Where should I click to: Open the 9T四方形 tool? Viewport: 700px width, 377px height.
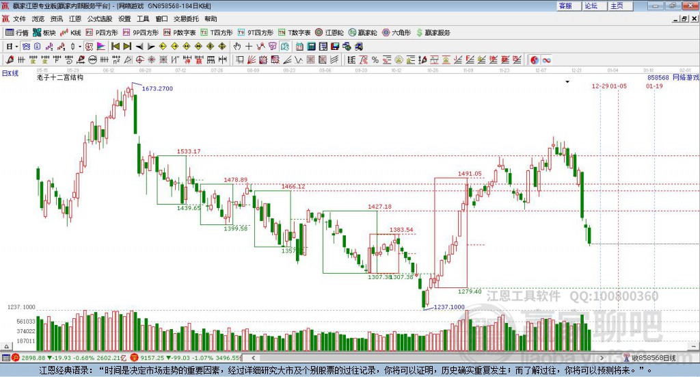click(256, 33)
